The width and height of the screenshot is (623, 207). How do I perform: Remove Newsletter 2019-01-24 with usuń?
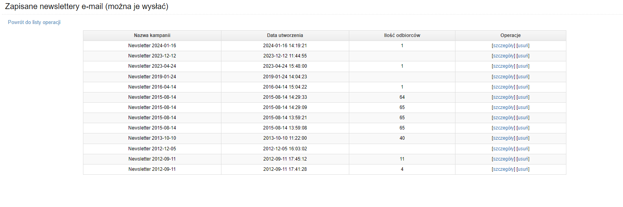[523, 77]
